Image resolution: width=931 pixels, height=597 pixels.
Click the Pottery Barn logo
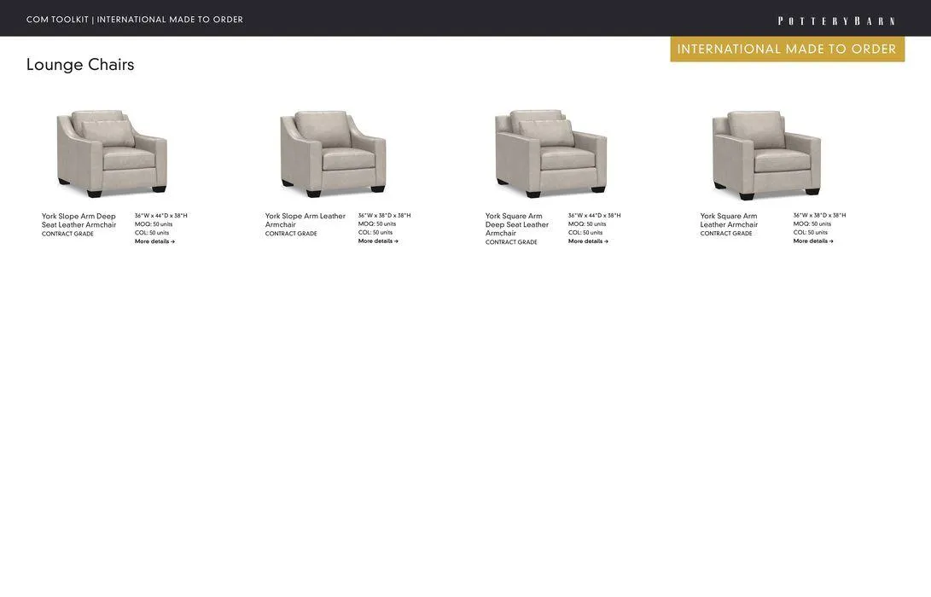tap(836, 20)
